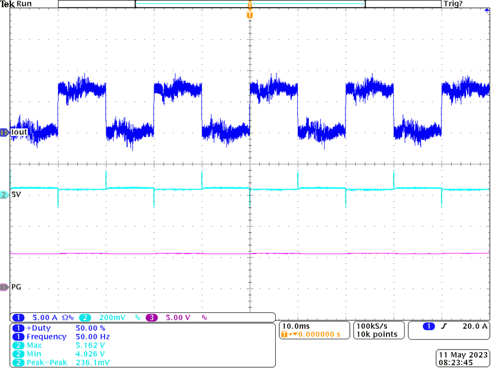491x368 pixels.
Task: Click the 20.0 A trigger level readout
Action: tap(475, 326)
